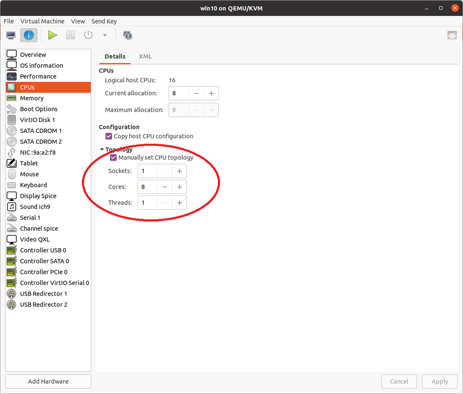Viewport: 463px width, 394px height.
Task: Select USB Redirector 2 entry
Action: point(48,305)
